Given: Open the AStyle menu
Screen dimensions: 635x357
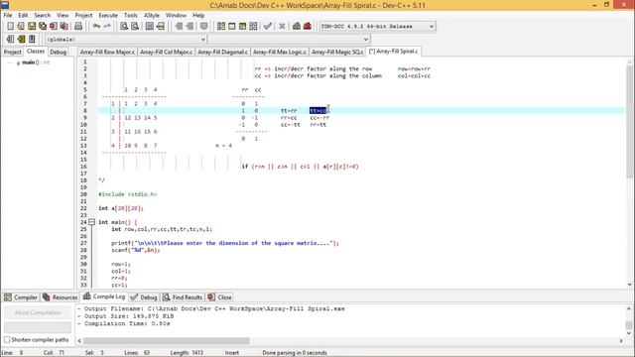Looking at the screenshot, I should pos(152,15).
